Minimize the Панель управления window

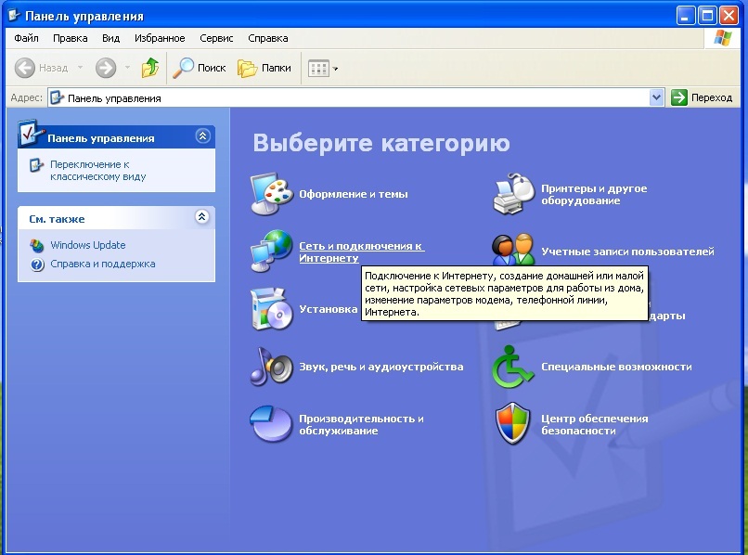click(685, 15)
